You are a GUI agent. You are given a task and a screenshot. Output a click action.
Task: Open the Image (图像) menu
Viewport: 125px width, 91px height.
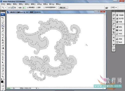15,4
